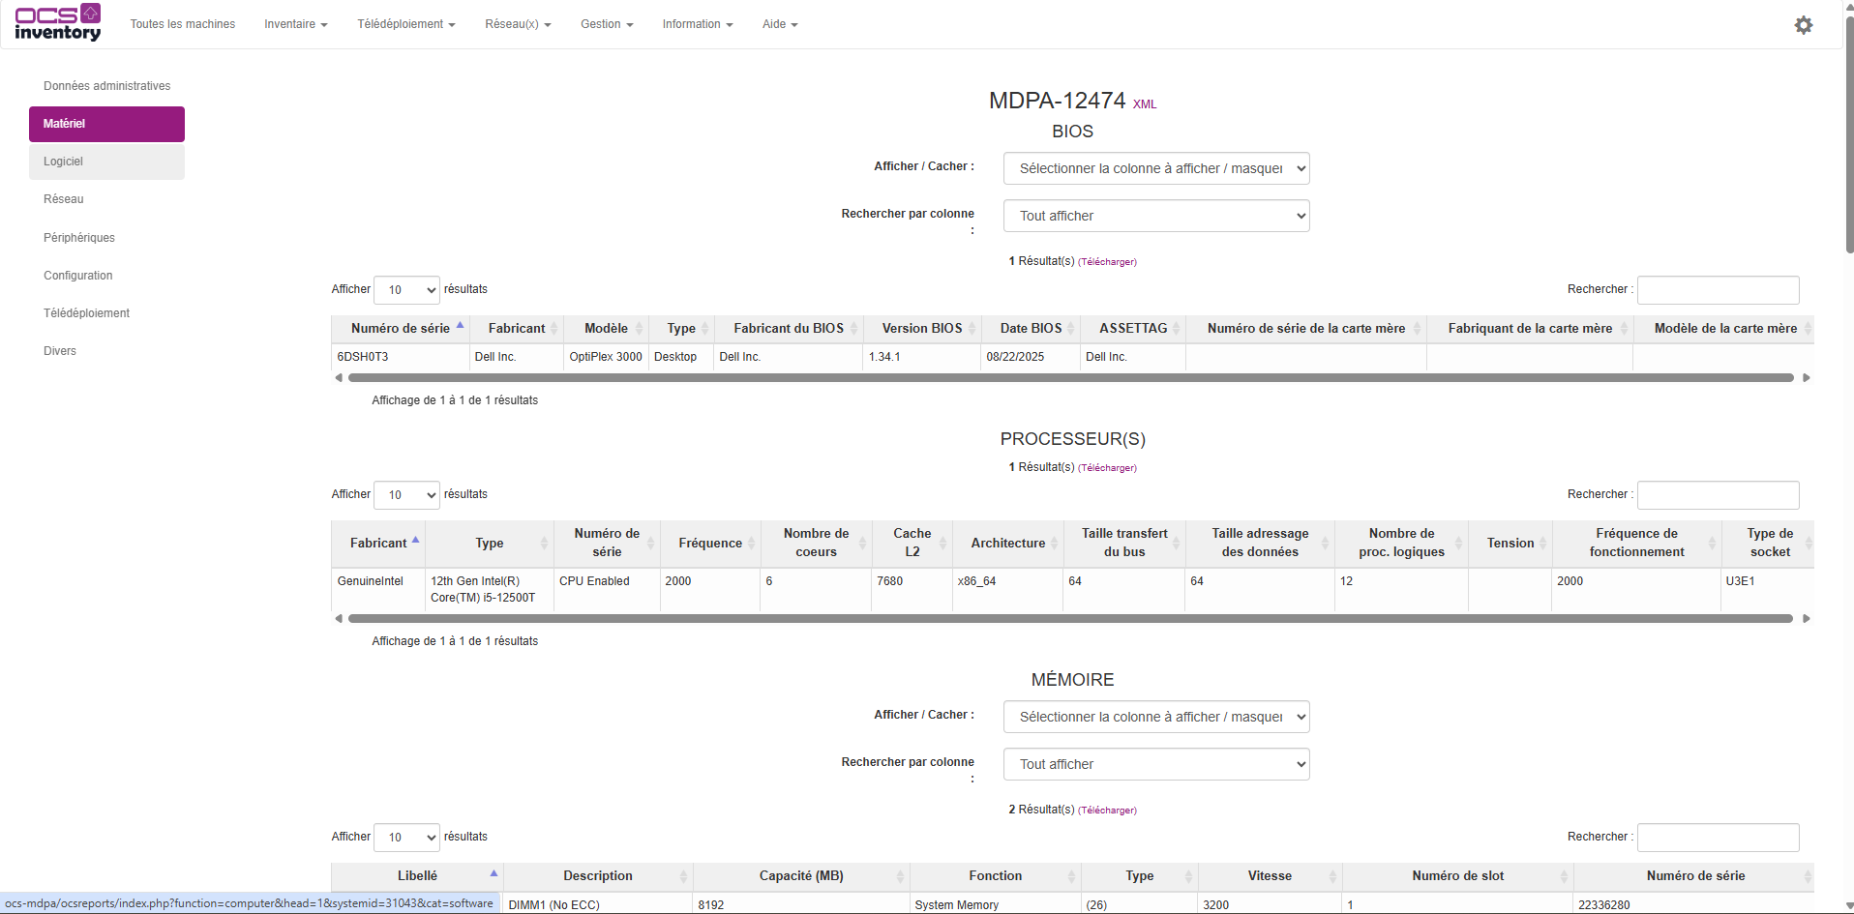The width and height of the screenshot is (1854, 914).
Task: Change processor results-per-page dropdown
Action: click(x=406, y=495)
